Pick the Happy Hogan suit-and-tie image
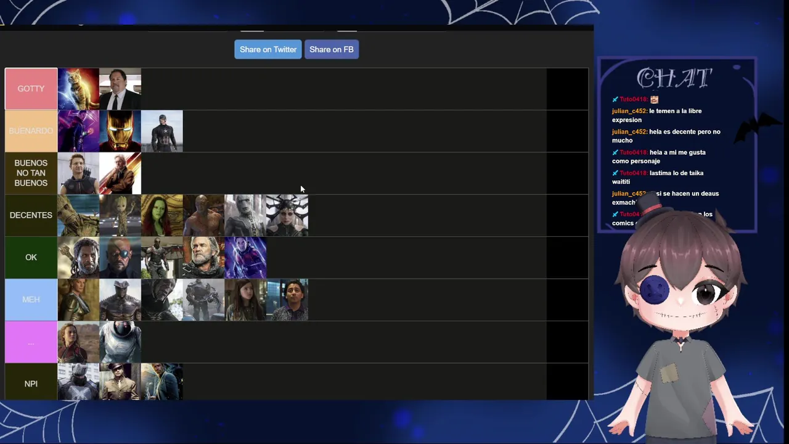Image resolution: width=789 pixels, height=444 pixels. (120, 89)
